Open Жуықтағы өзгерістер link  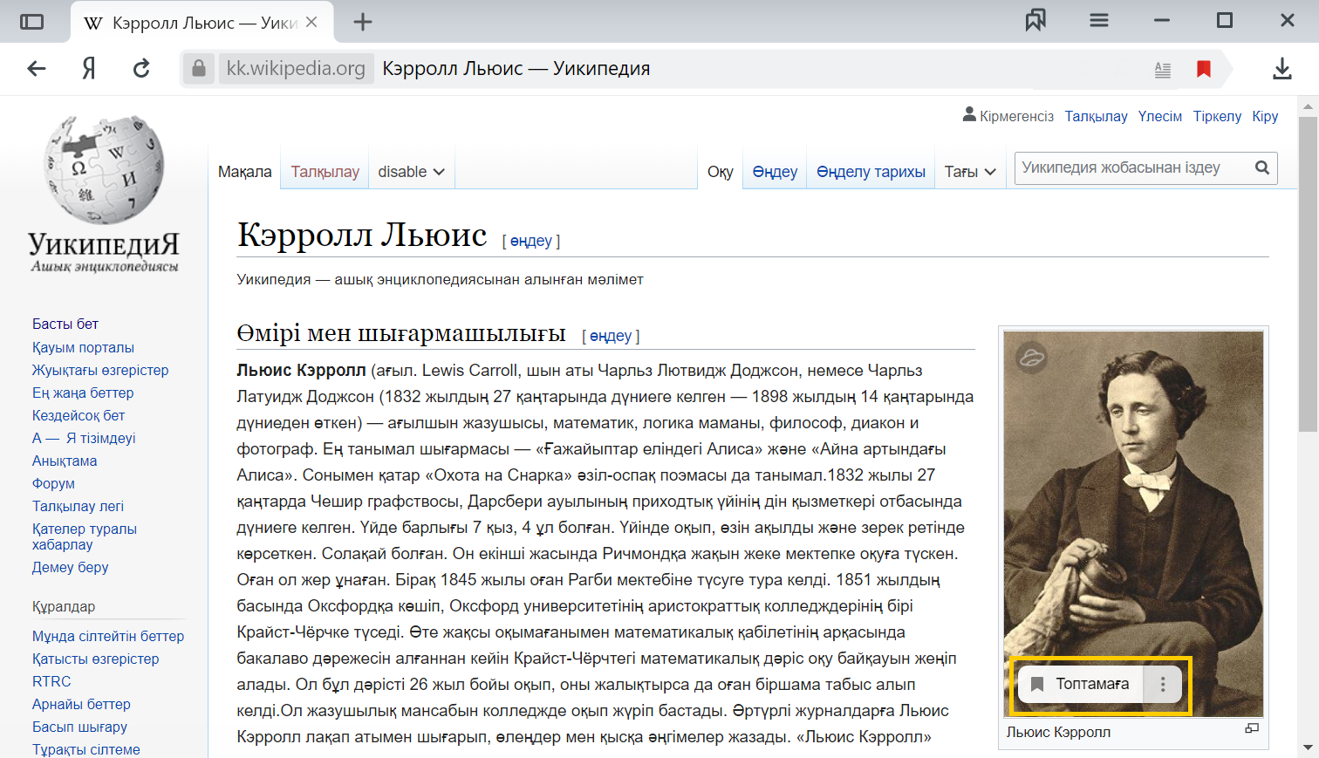(x=100, y=370)
